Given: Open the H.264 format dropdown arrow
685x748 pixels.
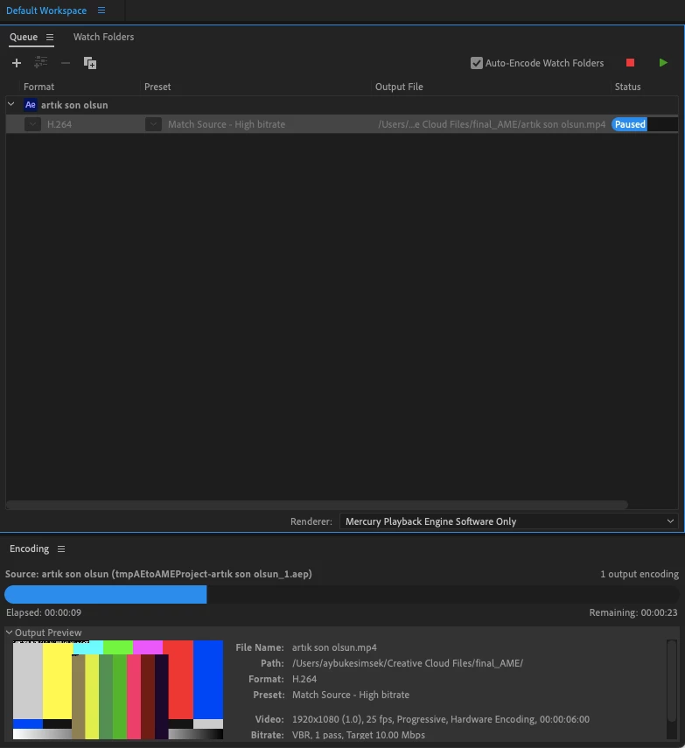Looking at the screenshot, I should (x=32, y=124).
